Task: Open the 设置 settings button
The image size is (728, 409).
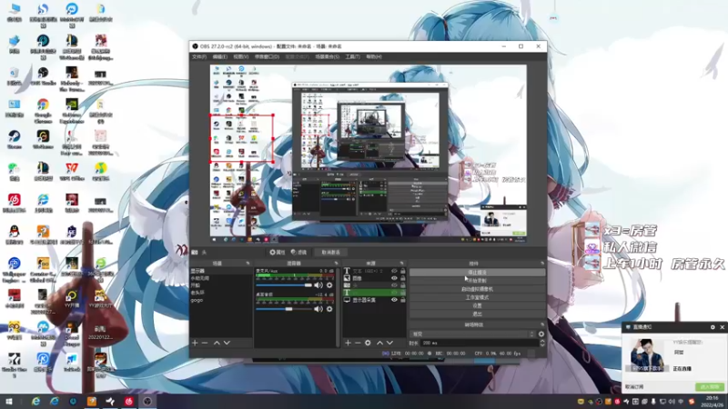Action: (x=477, y=305)
